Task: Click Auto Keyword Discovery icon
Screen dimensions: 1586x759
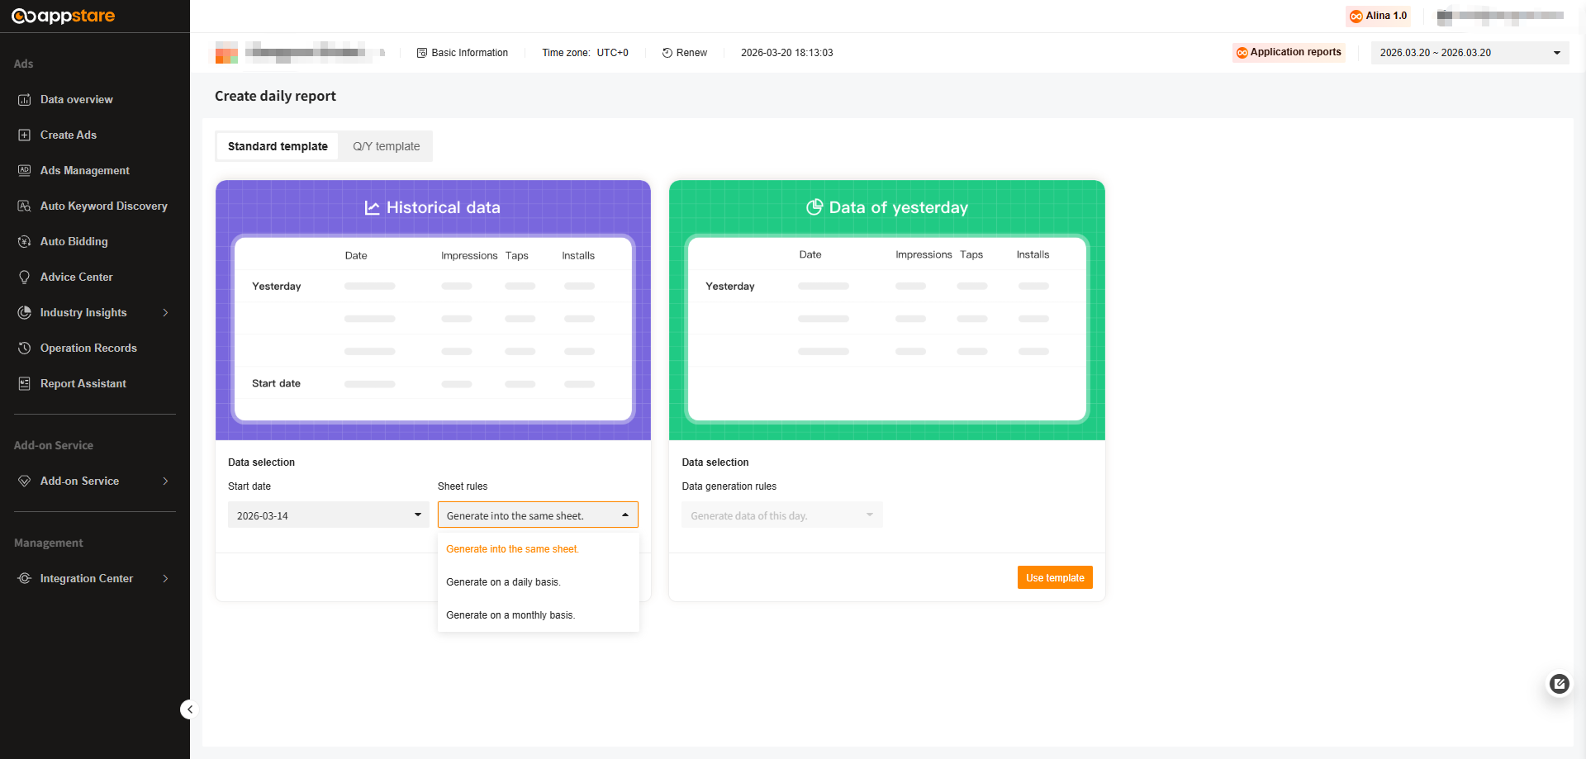Action: point(25,206)
